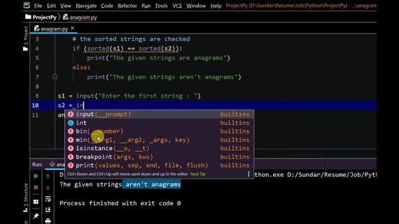This screenshot has height=224, width=399.
Task: Click the Stop process button
Action: [x=36, y=187]
